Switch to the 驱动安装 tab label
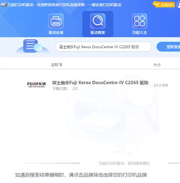 56,33
